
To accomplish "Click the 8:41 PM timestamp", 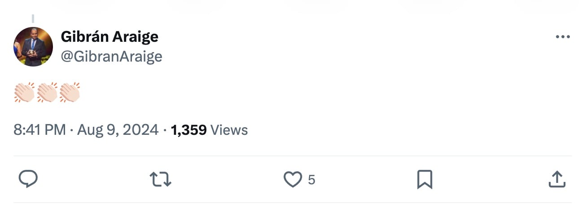I will [x=40, y=130].
